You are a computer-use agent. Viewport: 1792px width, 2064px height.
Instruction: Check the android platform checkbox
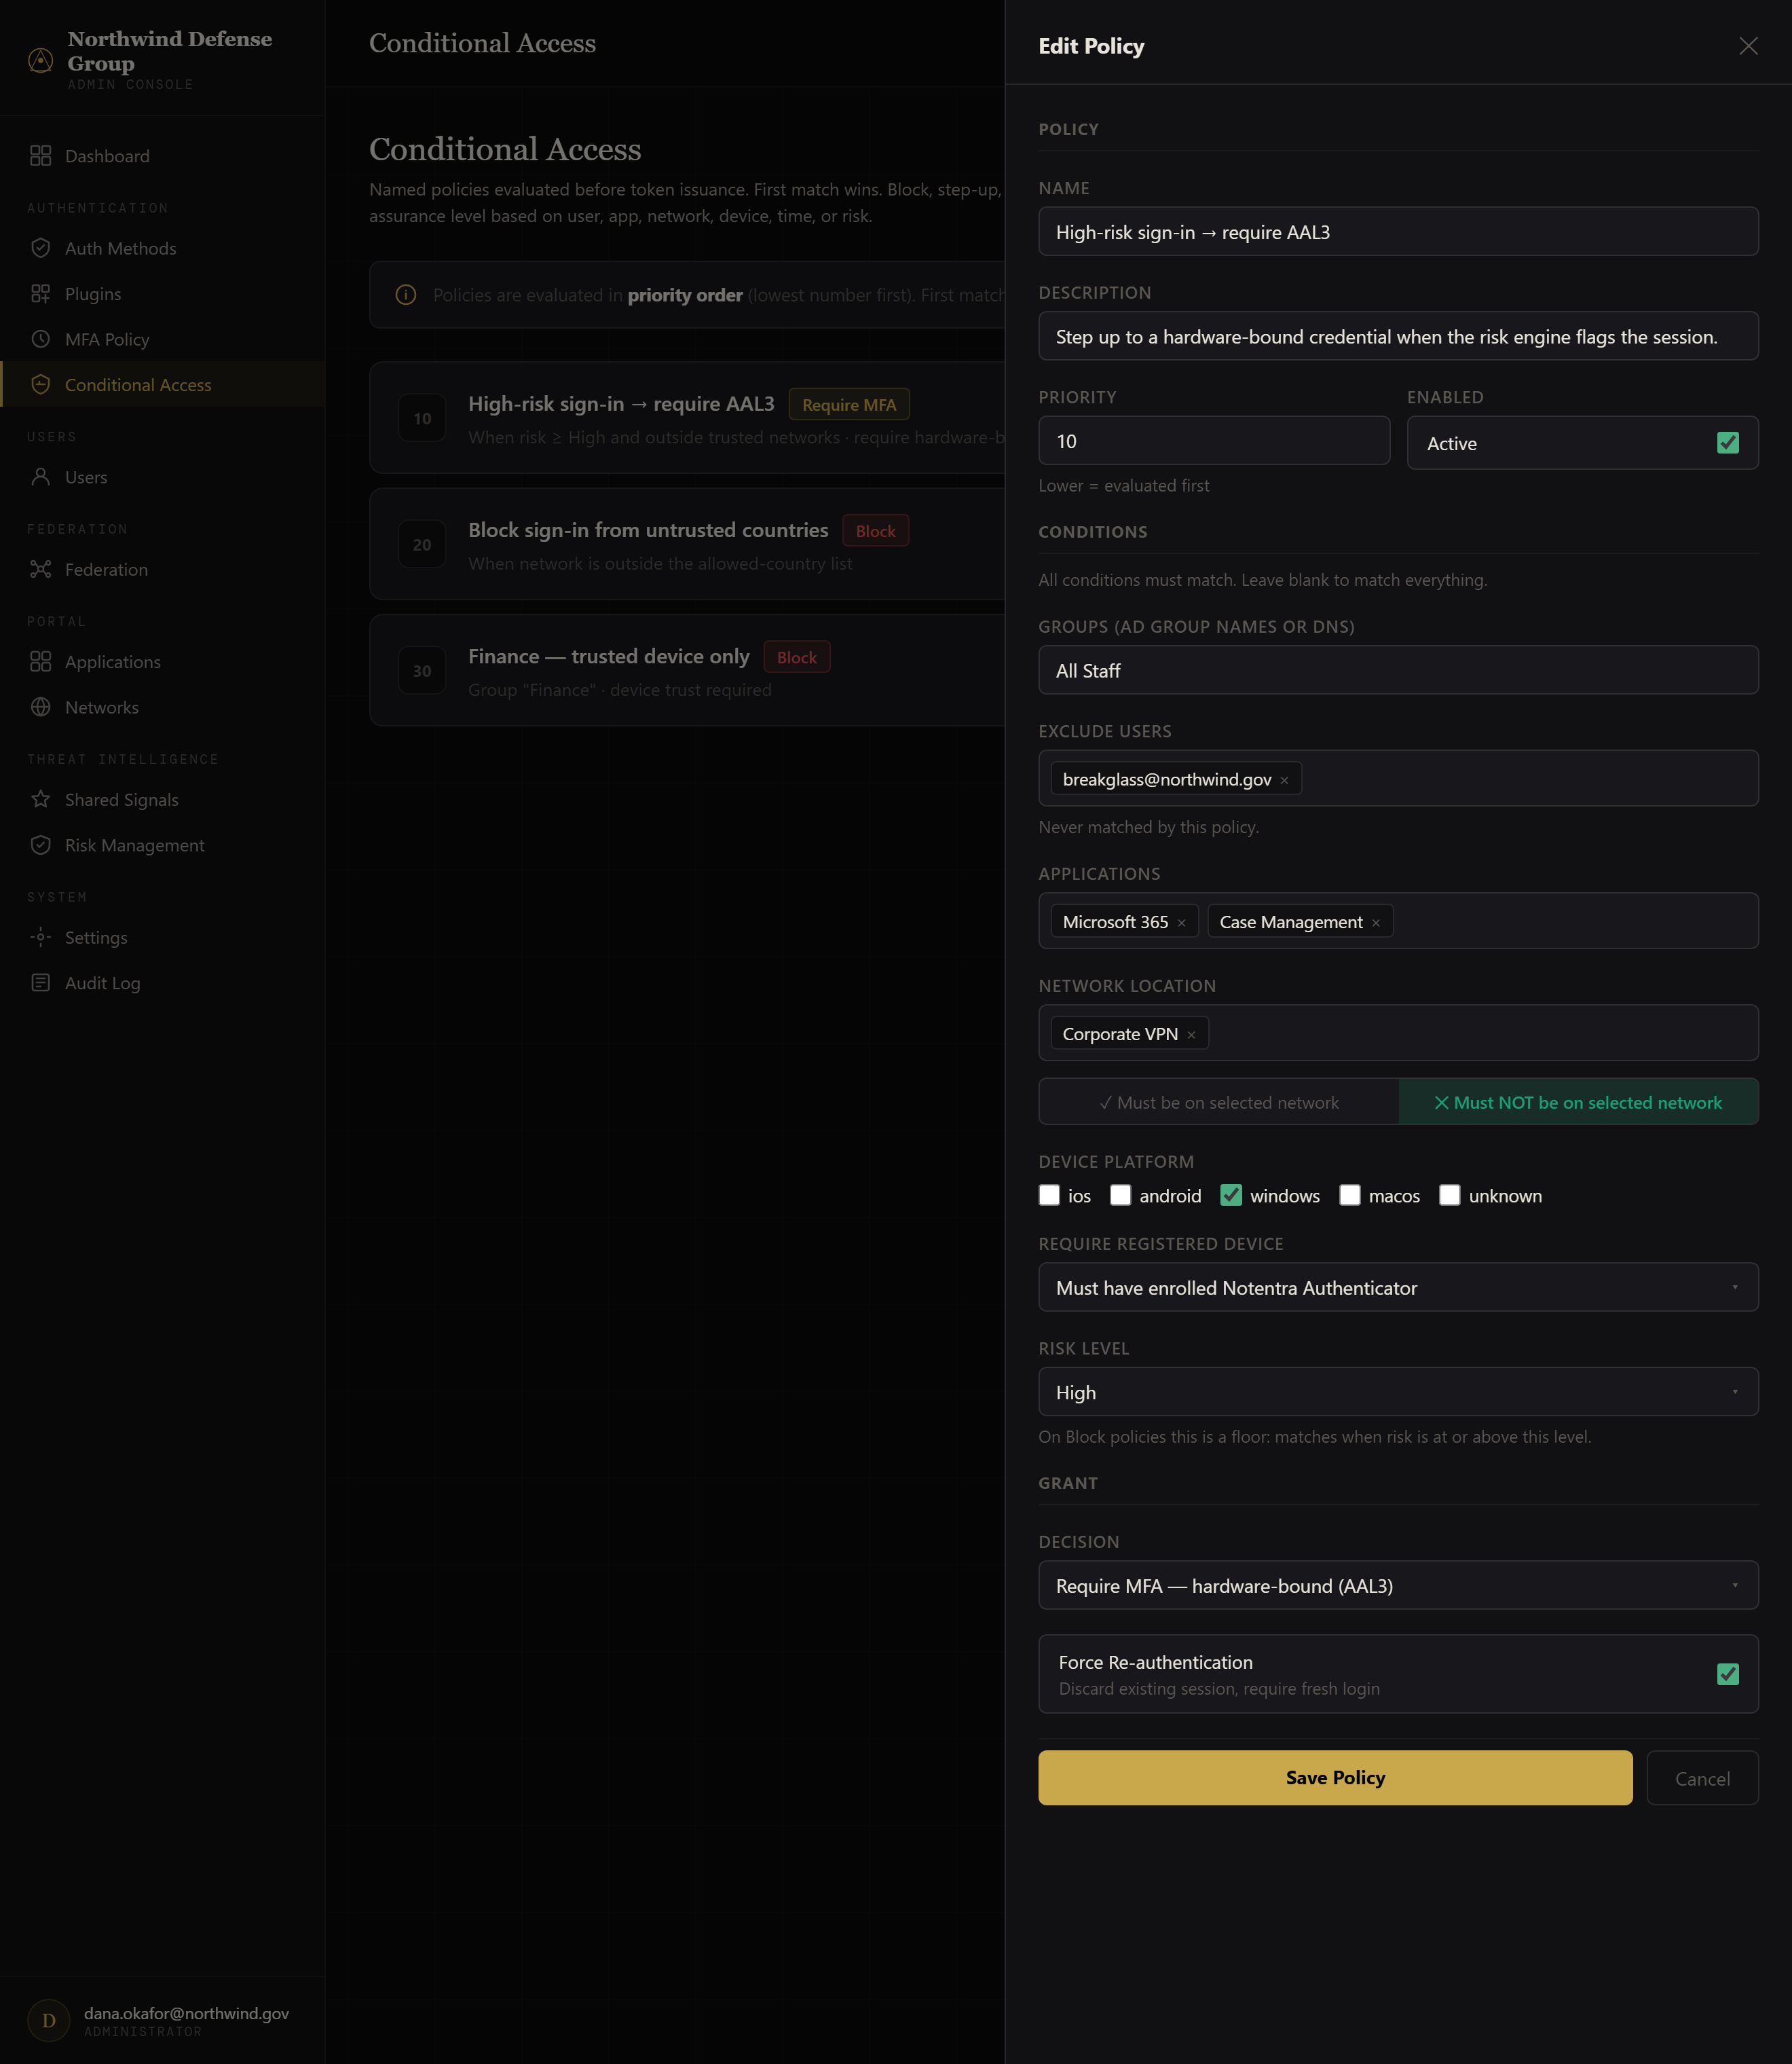(1120, 1195)
